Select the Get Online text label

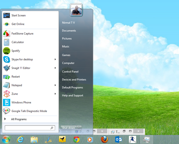(x=18, y=24)
